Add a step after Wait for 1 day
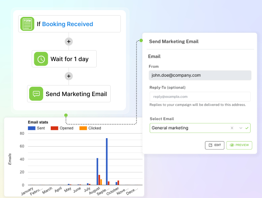The width and height of the screenshot is (262, 198). pos(68,76)
